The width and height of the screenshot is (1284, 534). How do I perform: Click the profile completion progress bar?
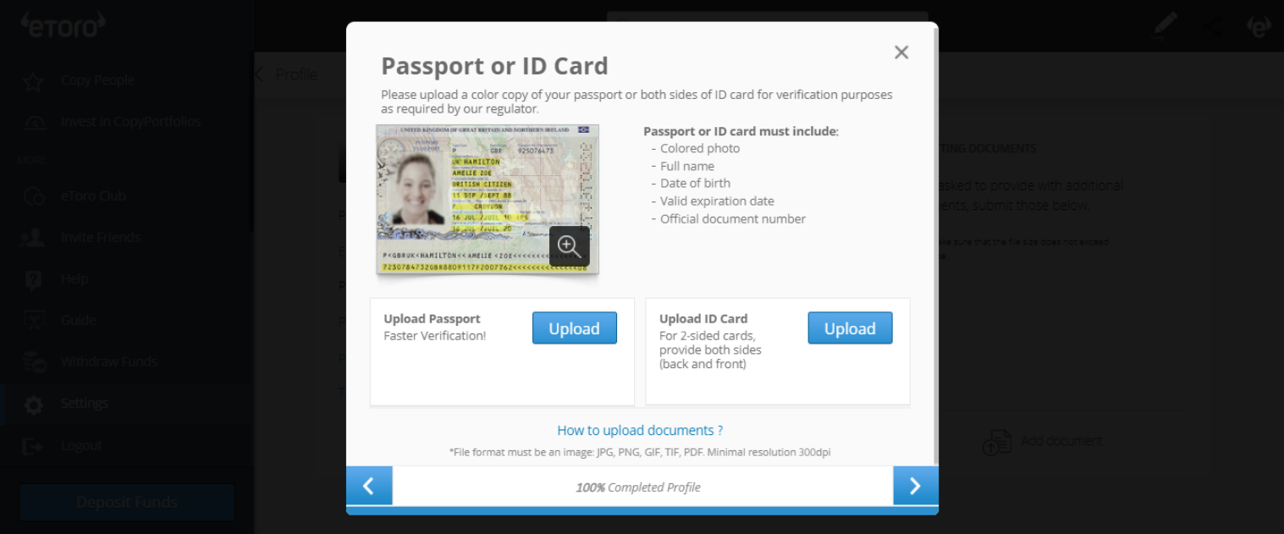pos(642,510)
